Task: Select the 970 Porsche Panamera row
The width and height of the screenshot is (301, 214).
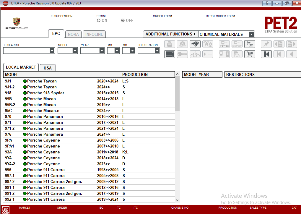Action: point(89,116)
